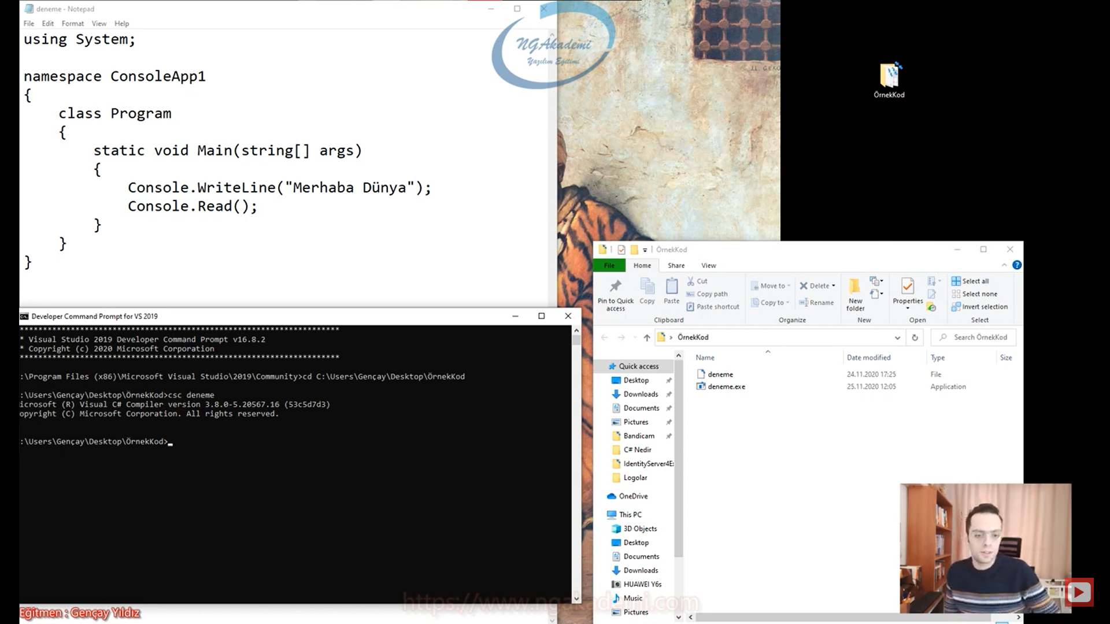Viewport: 1110px width, 624px height.
Task: Refresh the ÖrnekKod folder view
Action: point(915,337)
